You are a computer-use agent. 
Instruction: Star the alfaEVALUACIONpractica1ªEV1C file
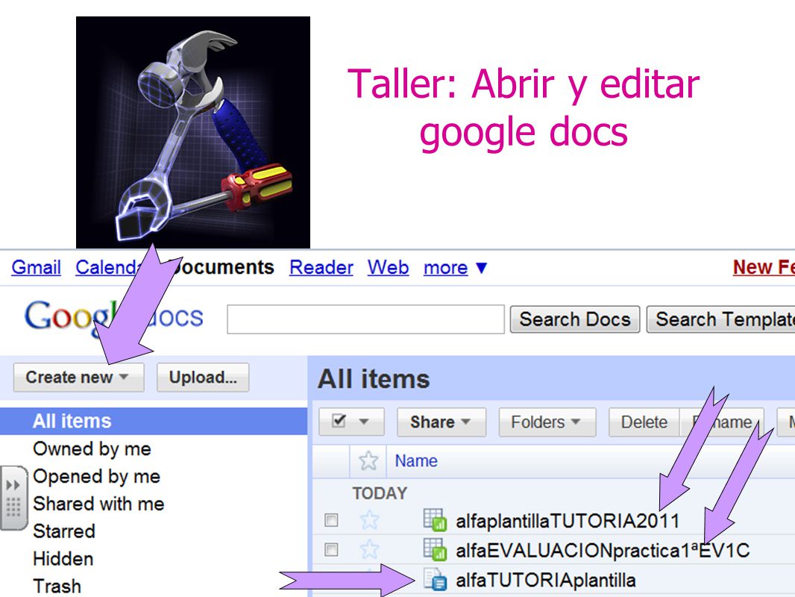tap(369, 549)
